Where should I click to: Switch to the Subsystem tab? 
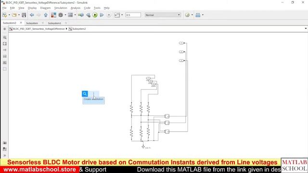tap(32, 23)
